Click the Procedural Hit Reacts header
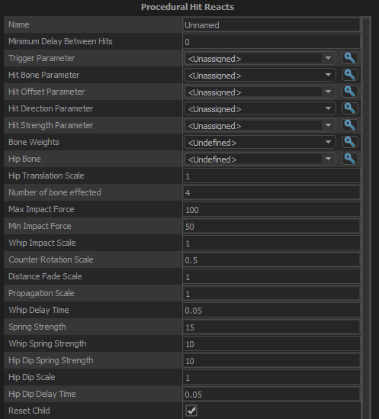 coord(188,7)
